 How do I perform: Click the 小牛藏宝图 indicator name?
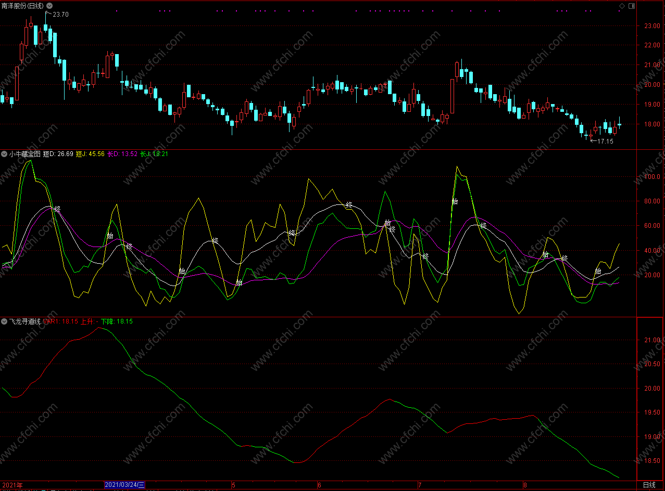point(24,154)
